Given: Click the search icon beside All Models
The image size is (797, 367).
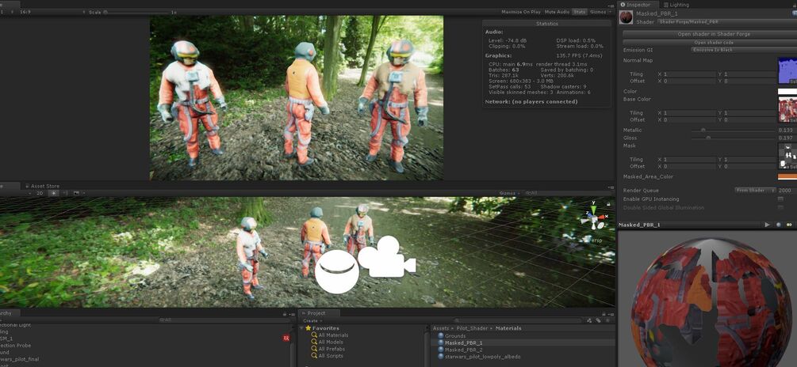Looking at the screenshot, I should [x=314, y=342].
